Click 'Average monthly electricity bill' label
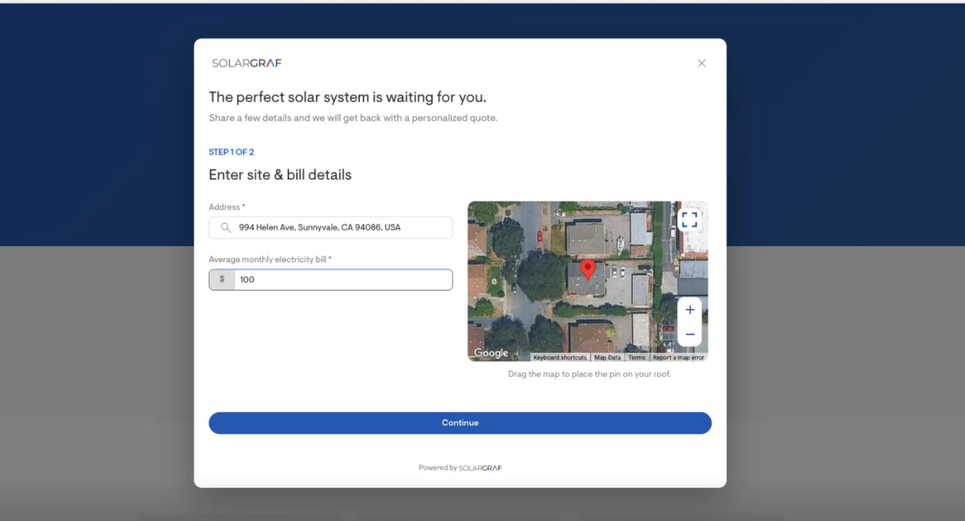Viewport: 965px width, 521px height. click(270, 259)
